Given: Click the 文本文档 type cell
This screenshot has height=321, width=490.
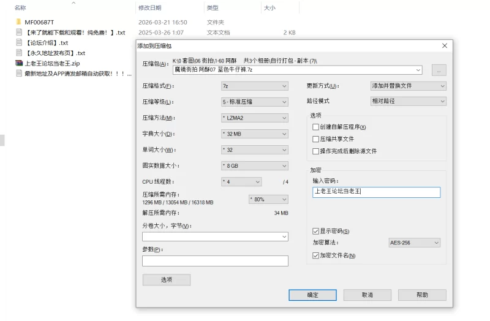Looking at the screenshot, I should 218,32.
